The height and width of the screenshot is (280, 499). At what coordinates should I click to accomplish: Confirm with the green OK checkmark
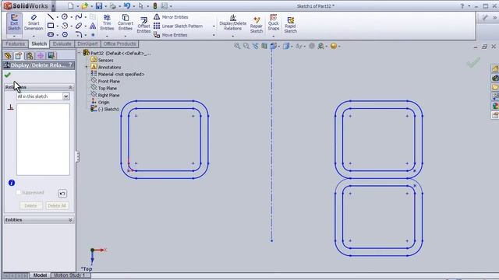[7, 75]
